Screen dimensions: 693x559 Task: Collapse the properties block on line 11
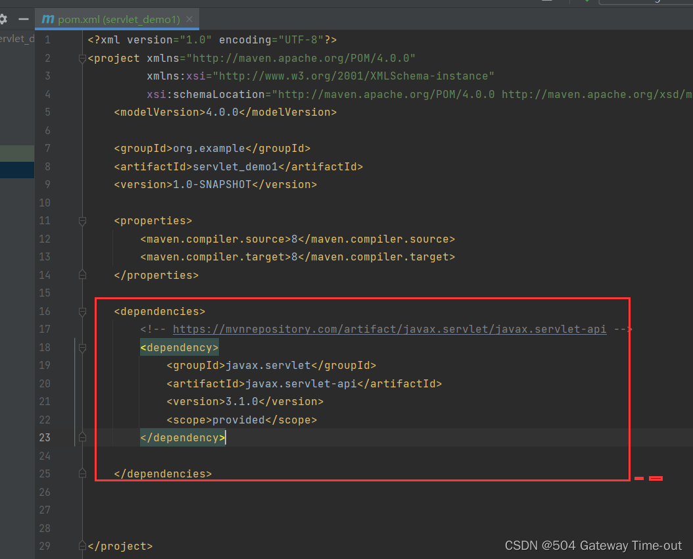pos(82,221)
